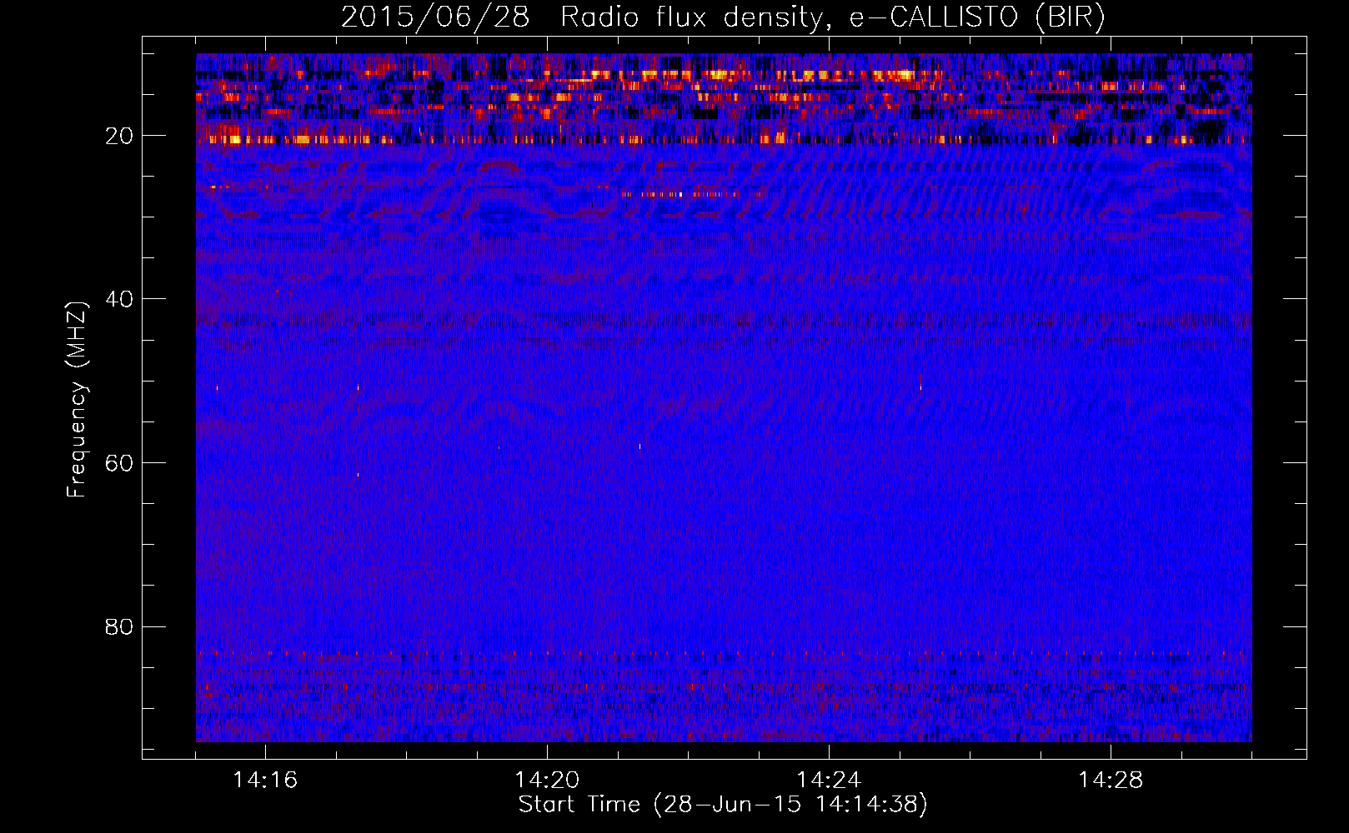Click the 'Start Time (28-Jun-15 14:14:38)' label
1349x833 pixels.
coord(723,805)
